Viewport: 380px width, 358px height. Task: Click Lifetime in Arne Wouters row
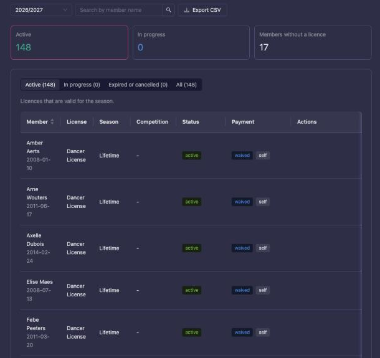click(109, 202)
